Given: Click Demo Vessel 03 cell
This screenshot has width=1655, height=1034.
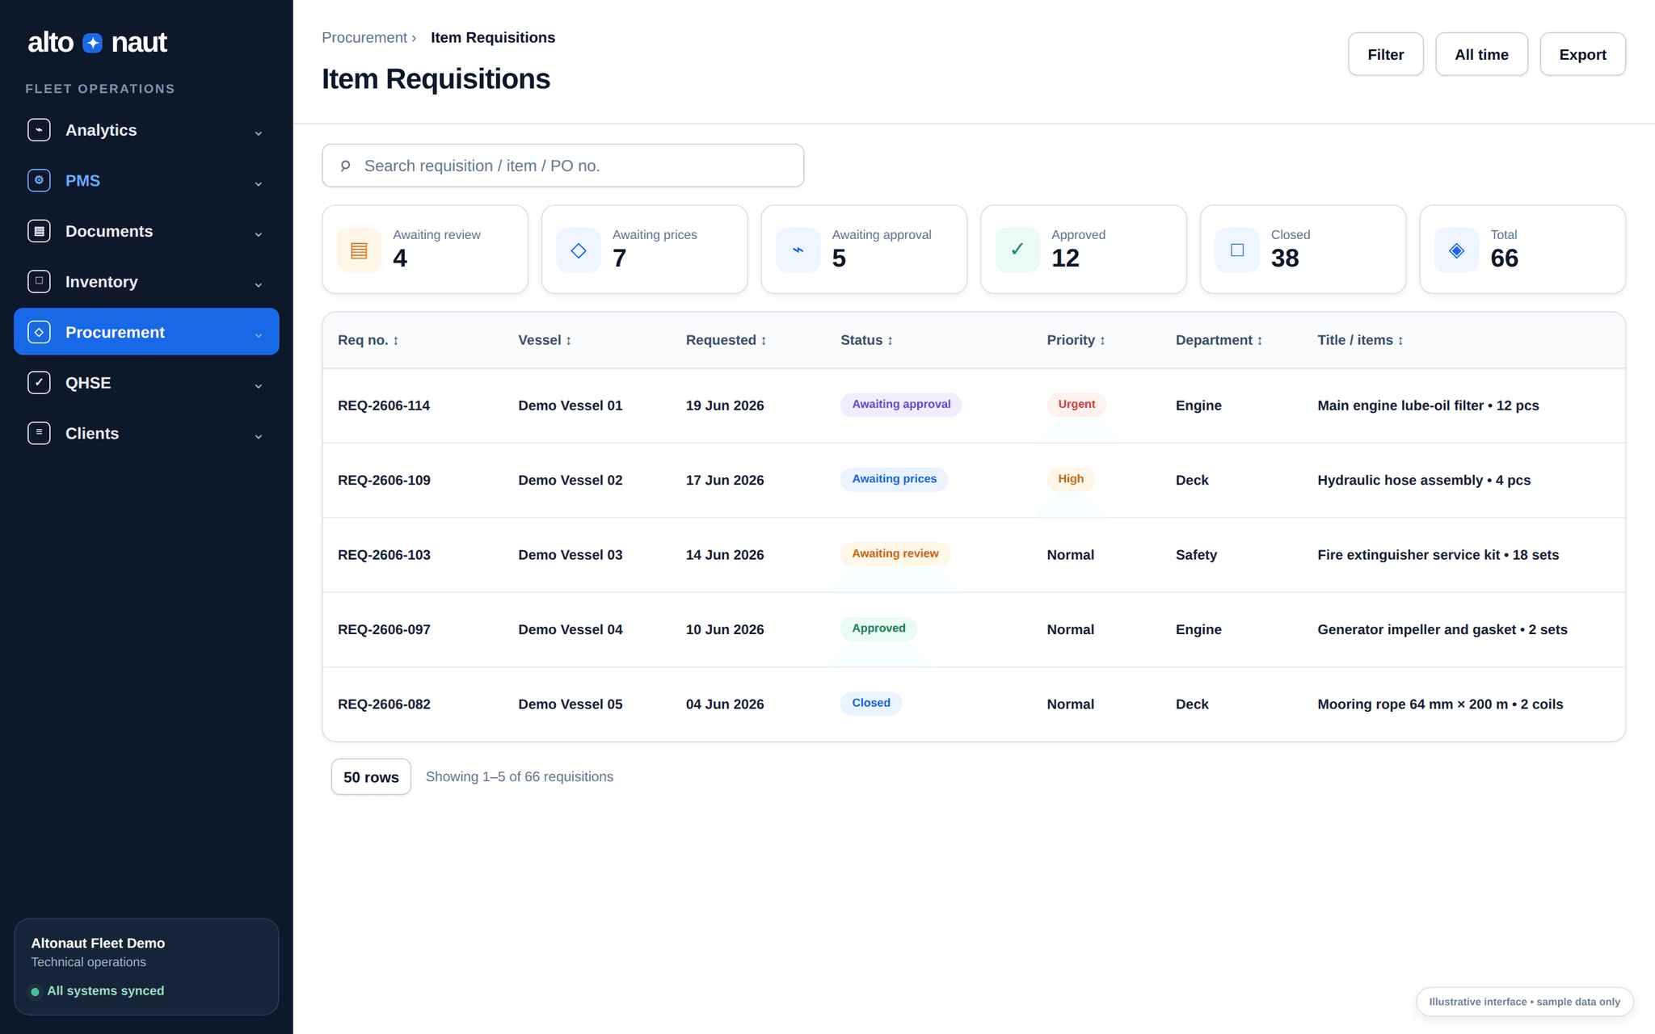Looking at the screenshot, I should (571, 555).
